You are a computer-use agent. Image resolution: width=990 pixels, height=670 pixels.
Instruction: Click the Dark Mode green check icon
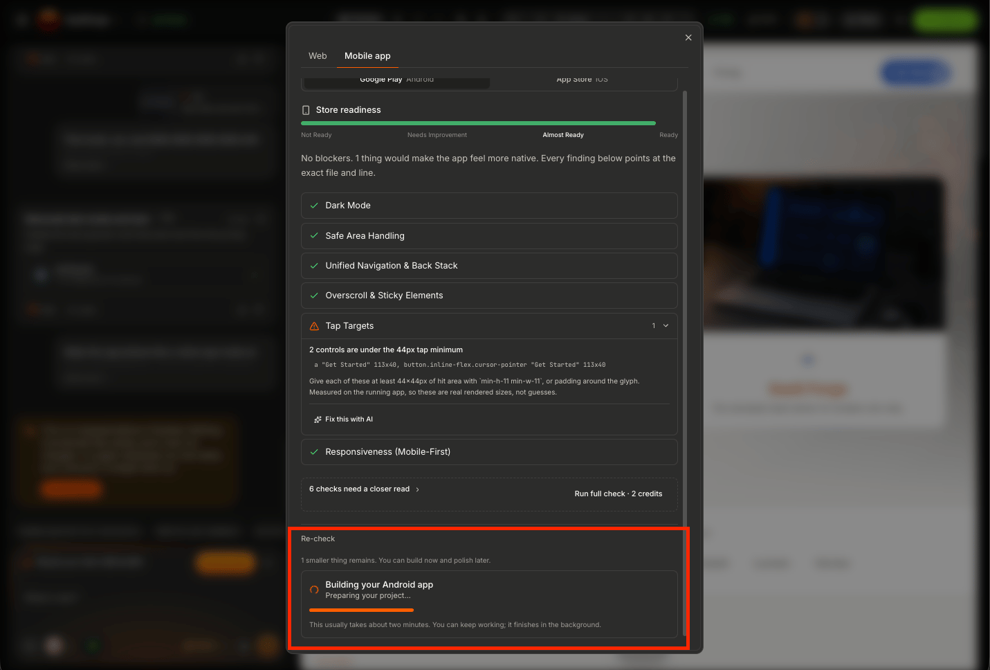pyautogui.click(x=314, y=206)
